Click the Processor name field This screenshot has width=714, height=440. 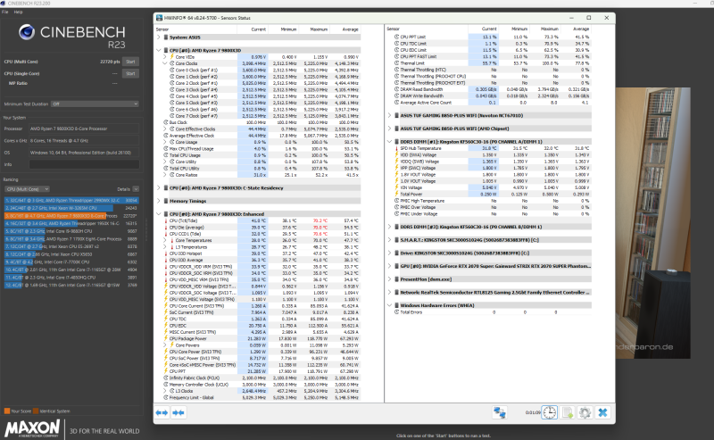84,129
